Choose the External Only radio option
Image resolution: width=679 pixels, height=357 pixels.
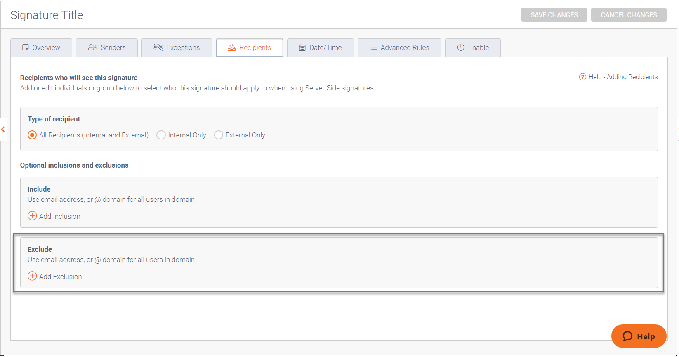click(219, 135)
